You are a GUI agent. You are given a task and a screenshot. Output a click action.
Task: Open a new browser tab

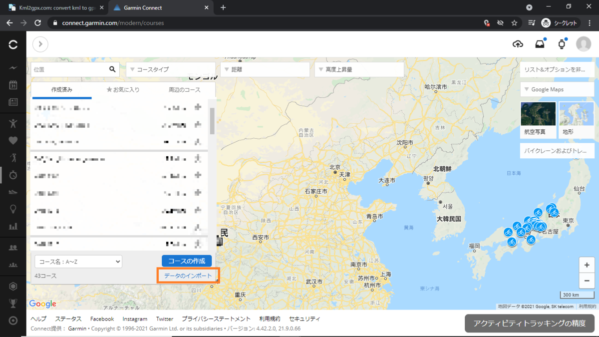tap(223, 7)
